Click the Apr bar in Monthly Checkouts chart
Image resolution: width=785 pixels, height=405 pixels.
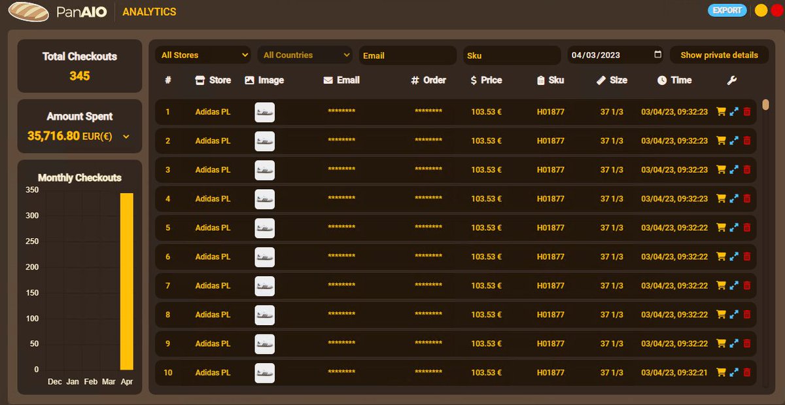(126, 281)
